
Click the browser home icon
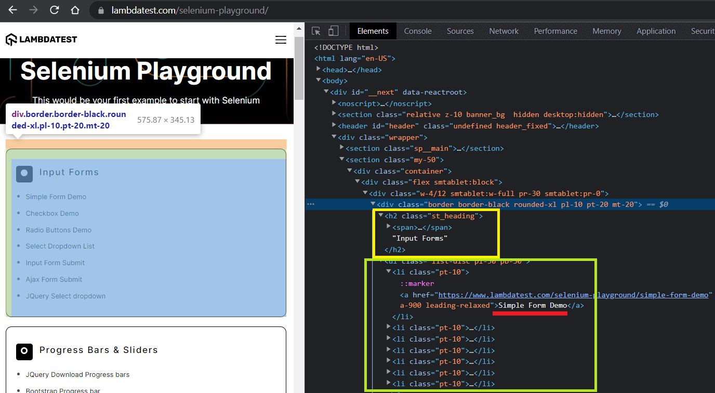coord(75,10)
